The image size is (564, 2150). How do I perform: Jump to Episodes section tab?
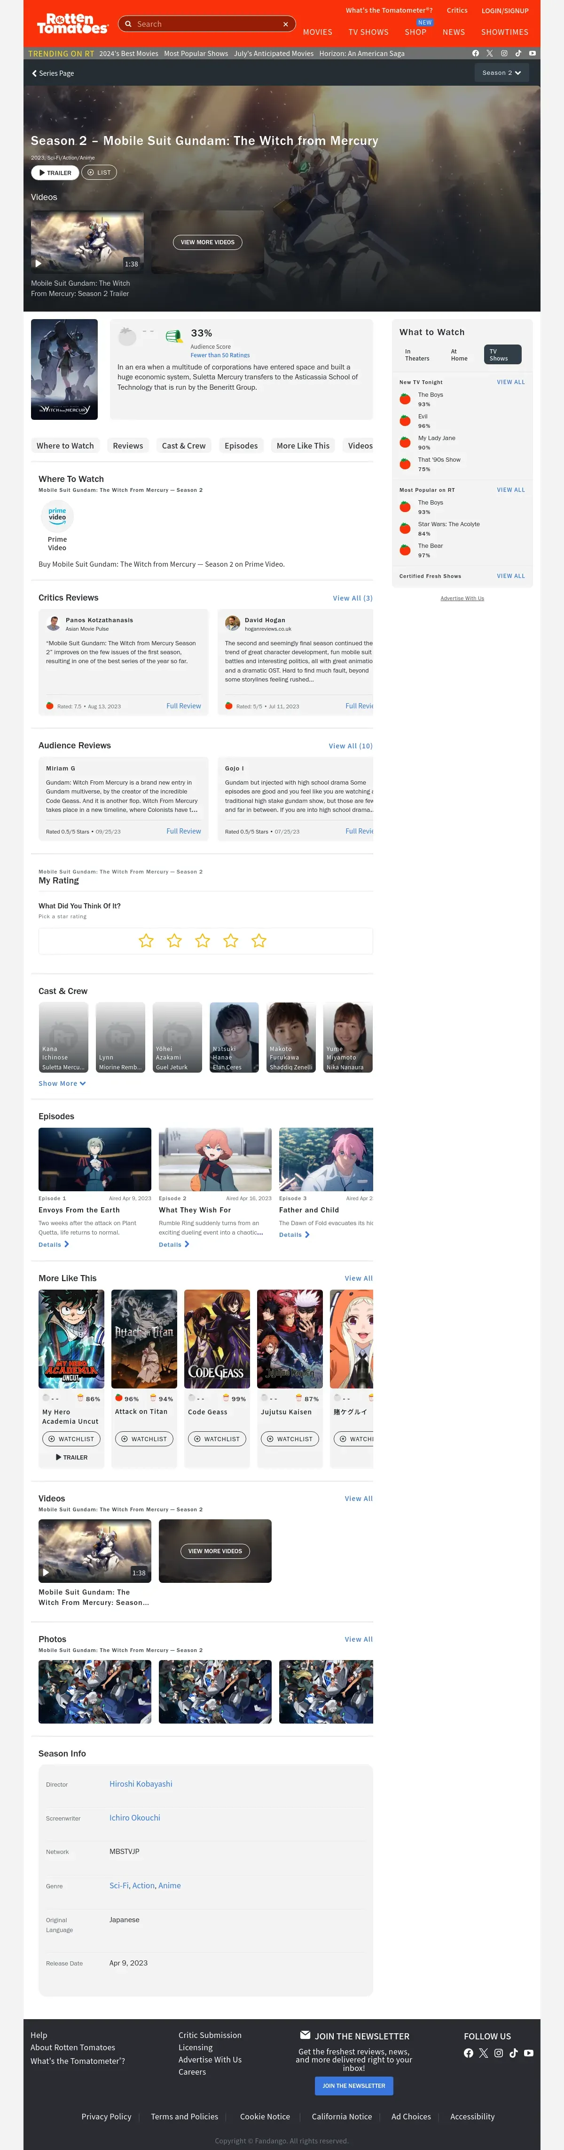point(241,446)
